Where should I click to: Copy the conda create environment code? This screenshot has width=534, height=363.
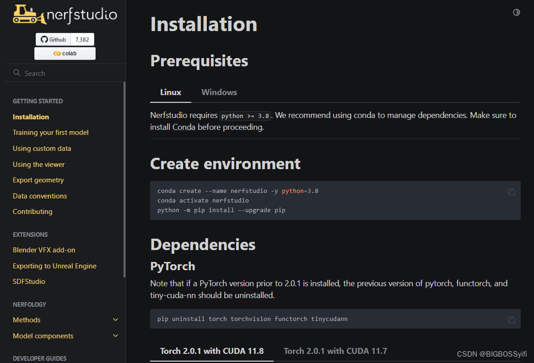(511, 192)
